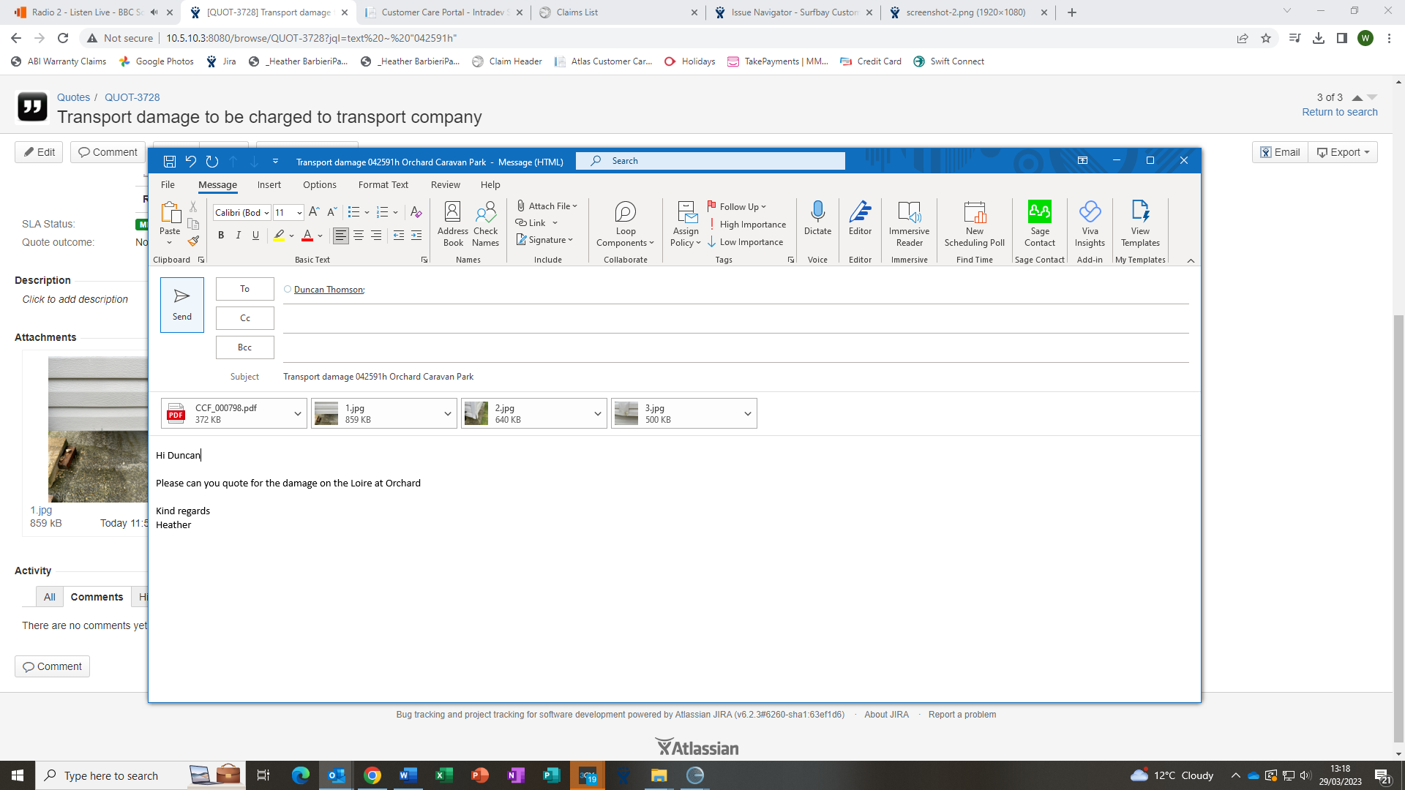Open the Insert ribbon tab

[x=269, y=185]
